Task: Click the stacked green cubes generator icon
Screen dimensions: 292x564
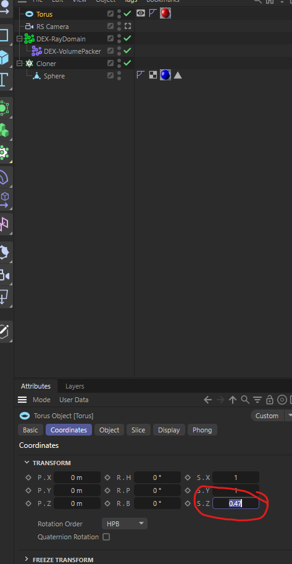Action: coord(4,130)
